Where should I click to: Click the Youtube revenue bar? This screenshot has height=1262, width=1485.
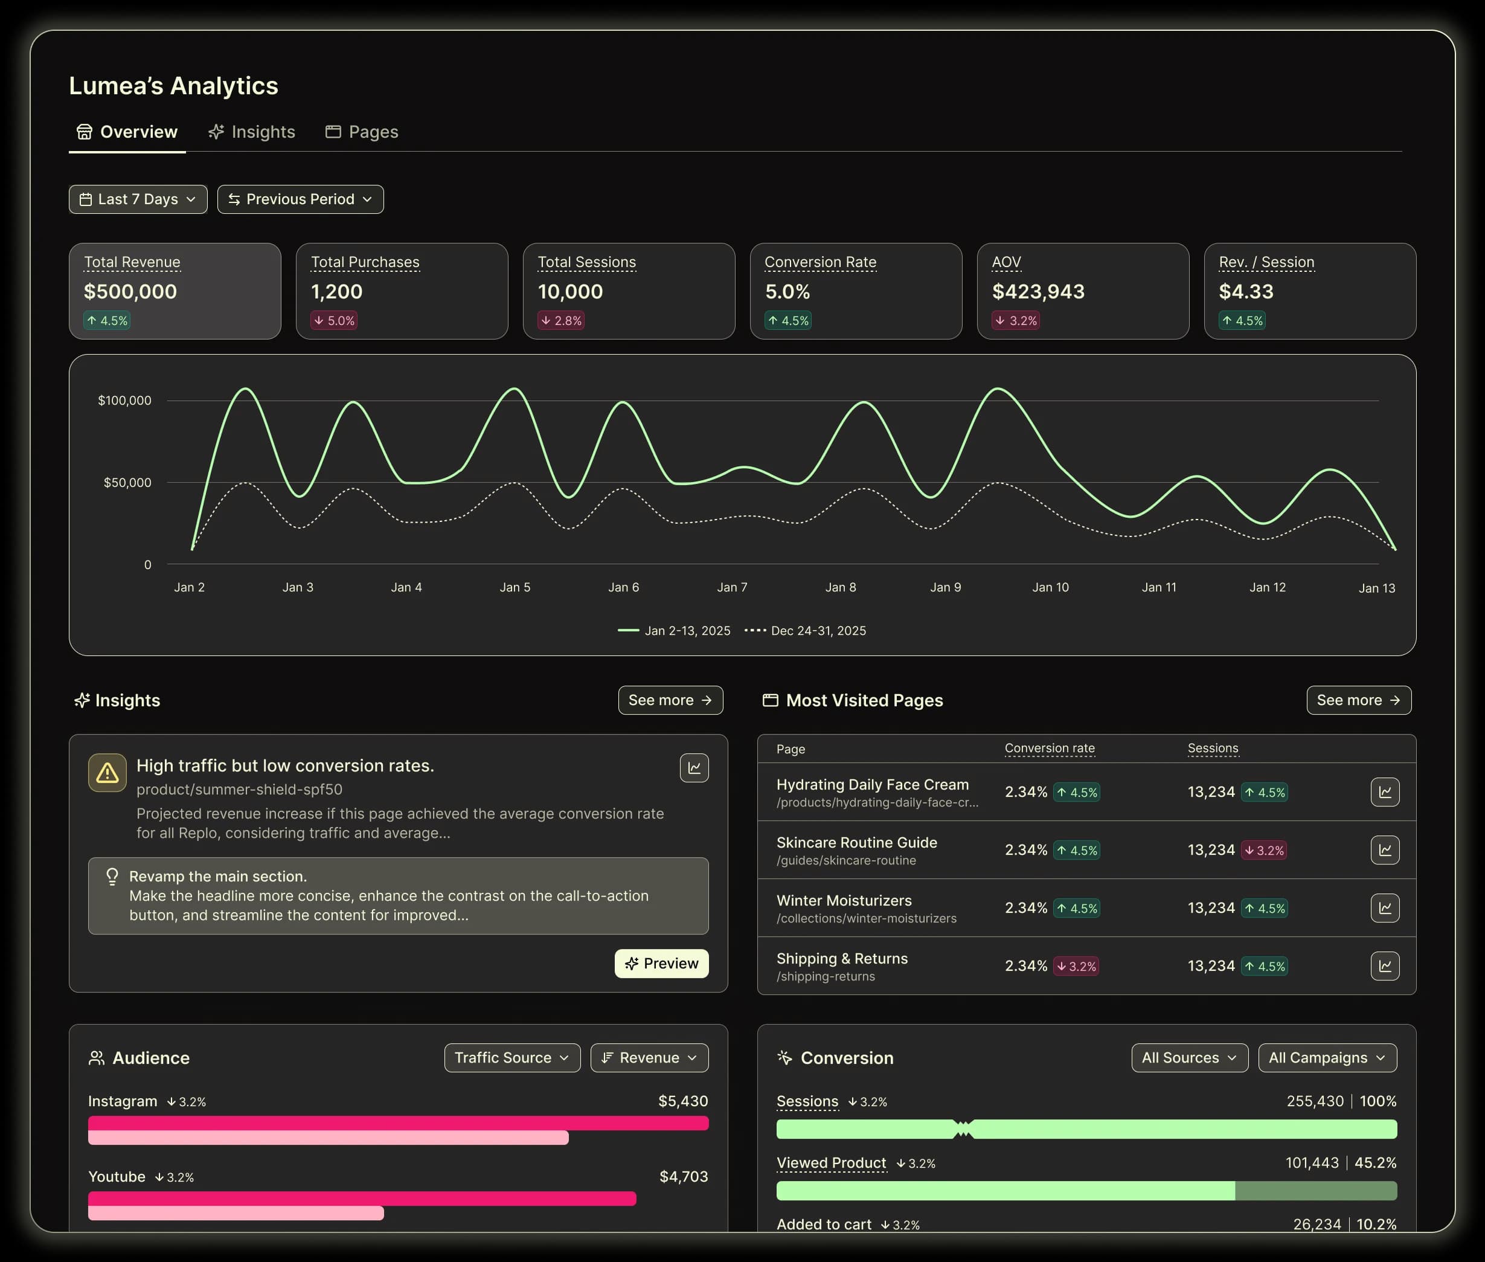362,1199
